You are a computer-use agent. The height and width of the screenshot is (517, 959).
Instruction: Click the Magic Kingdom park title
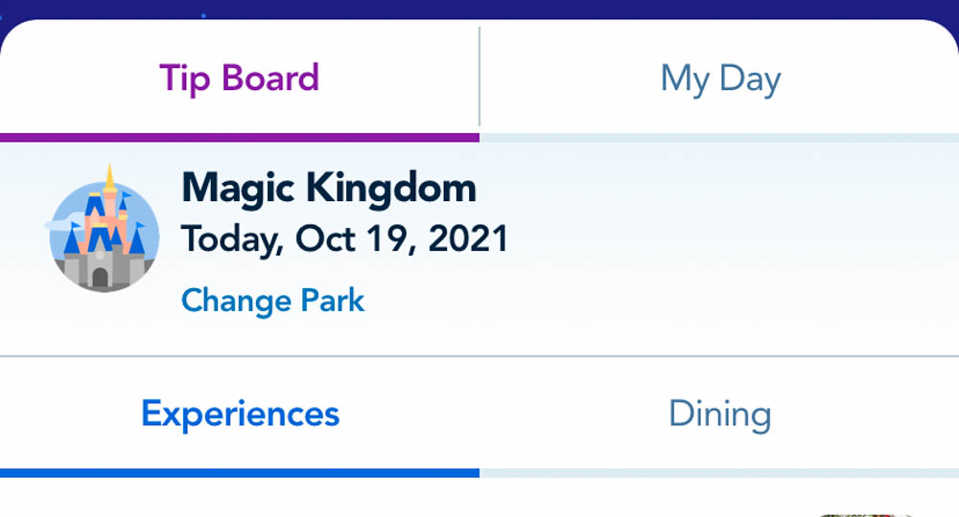pyautogui.click(x=328, y=188)
